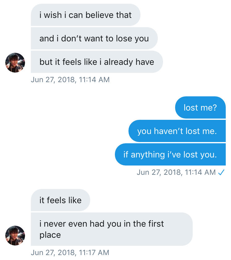The width and height of the screenshot is (231, 260).
Task: Click the sender avatar beside 'already have' message
Action: (x=15, y=62)
